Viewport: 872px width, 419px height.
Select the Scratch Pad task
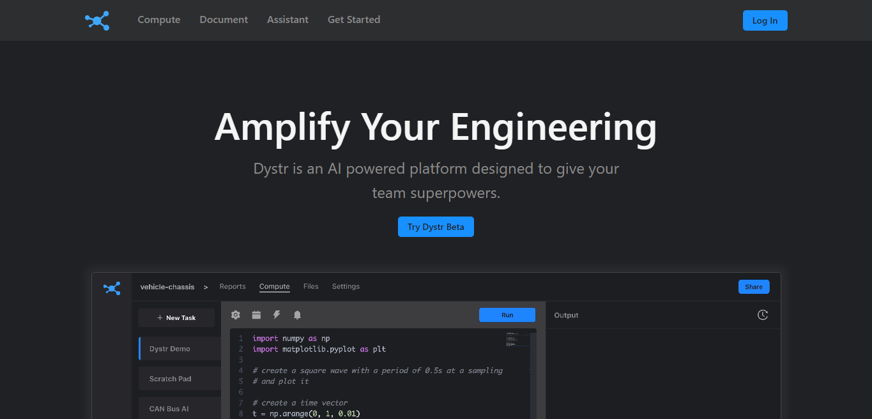pyautogui.click(x=180, y=379)
